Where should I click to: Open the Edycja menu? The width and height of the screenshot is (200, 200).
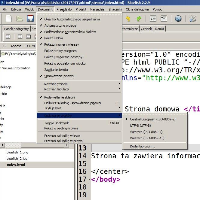[x=16, y=9]
